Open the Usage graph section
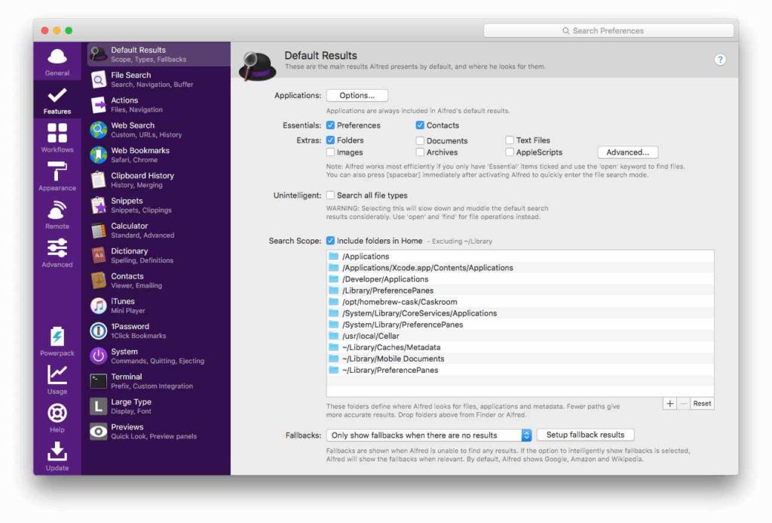 [57, 380]
